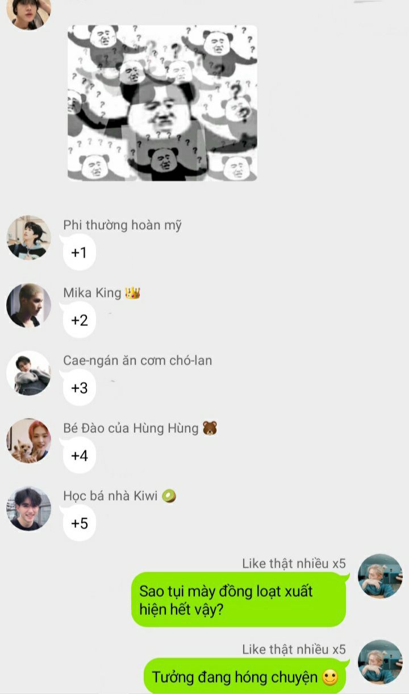The height and width of the screenshot is (694, 409).
Task: Select the +5 message bubble
Action: pyautogui.click(x=79, y=523)
